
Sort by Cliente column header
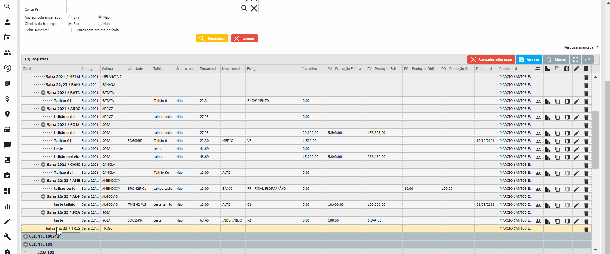point(51,69)
